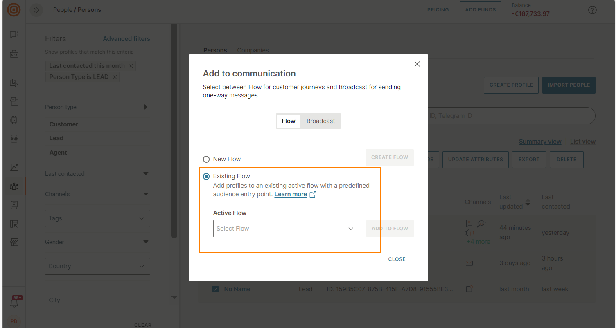Viewport: 616px width, 328px height.
Task: Switch to the Broadcast tab
Action: [320, 121]
